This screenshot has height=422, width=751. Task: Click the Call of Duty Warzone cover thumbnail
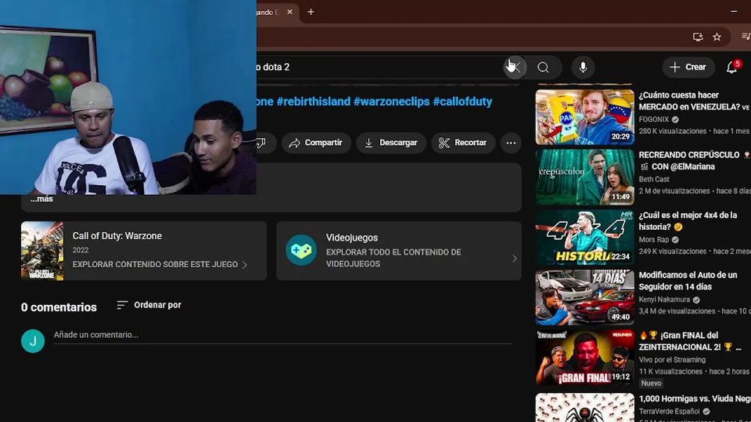42,251
